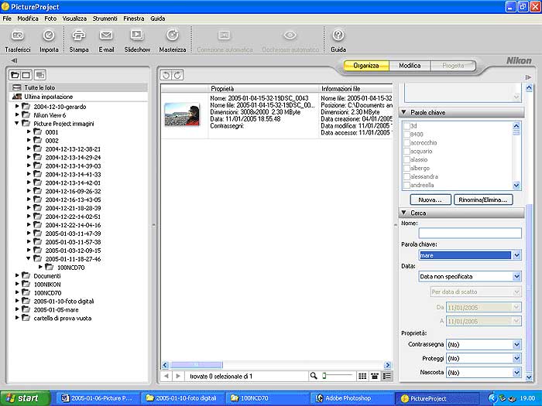Open the Visualizza menu

click(x=74, y=19)
